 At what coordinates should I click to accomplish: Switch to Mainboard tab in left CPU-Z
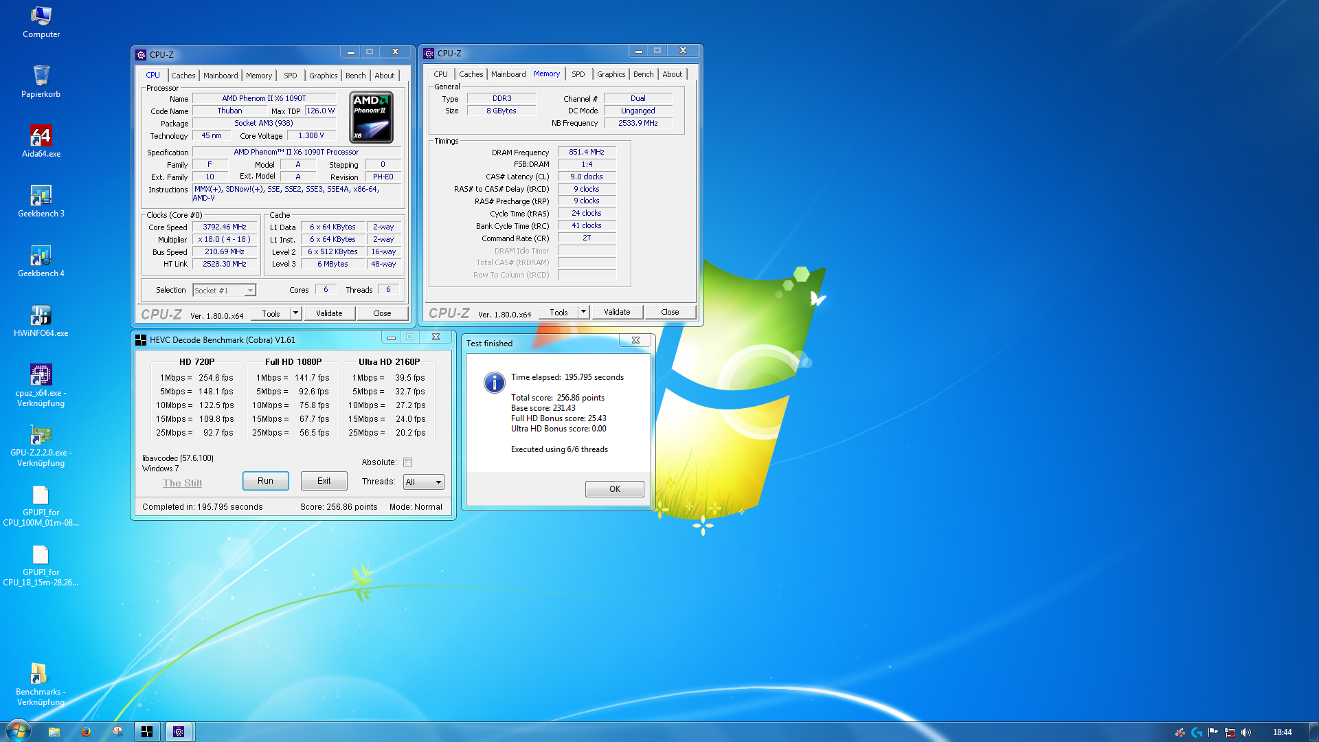221,76
